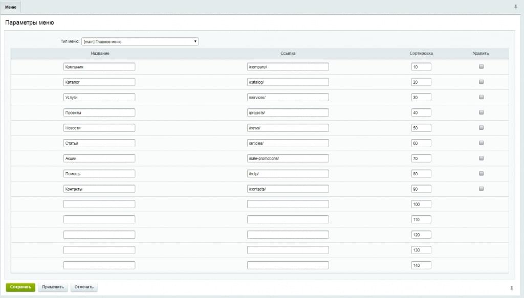Tick the delete checkbox for Статьи
524x298 pixels.
point(481,143)
